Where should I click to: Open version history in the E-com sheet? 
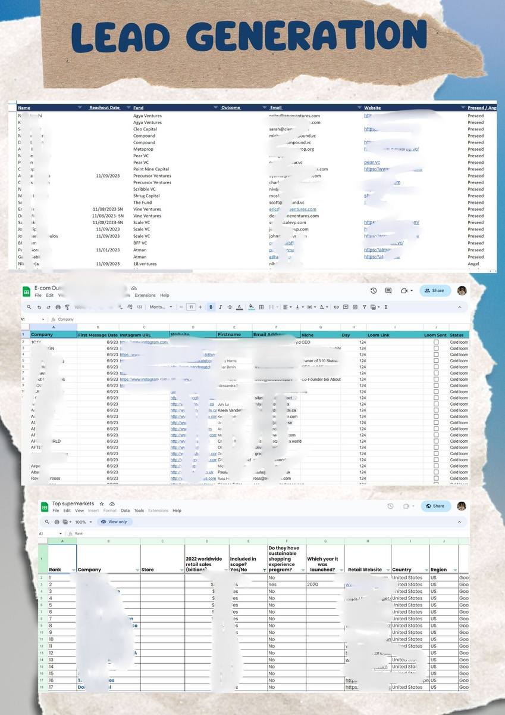pos(373,291)
